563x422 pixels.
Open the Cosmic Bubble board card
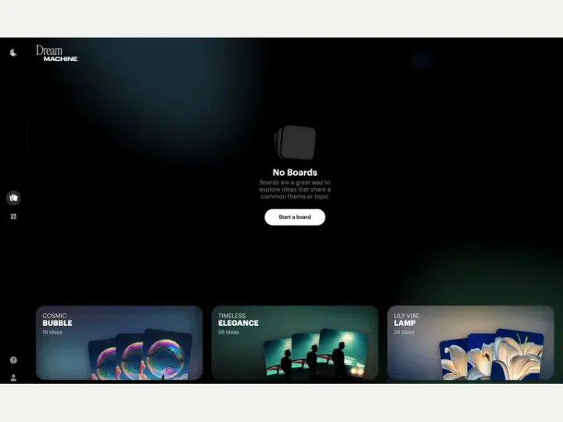point(119,343)
